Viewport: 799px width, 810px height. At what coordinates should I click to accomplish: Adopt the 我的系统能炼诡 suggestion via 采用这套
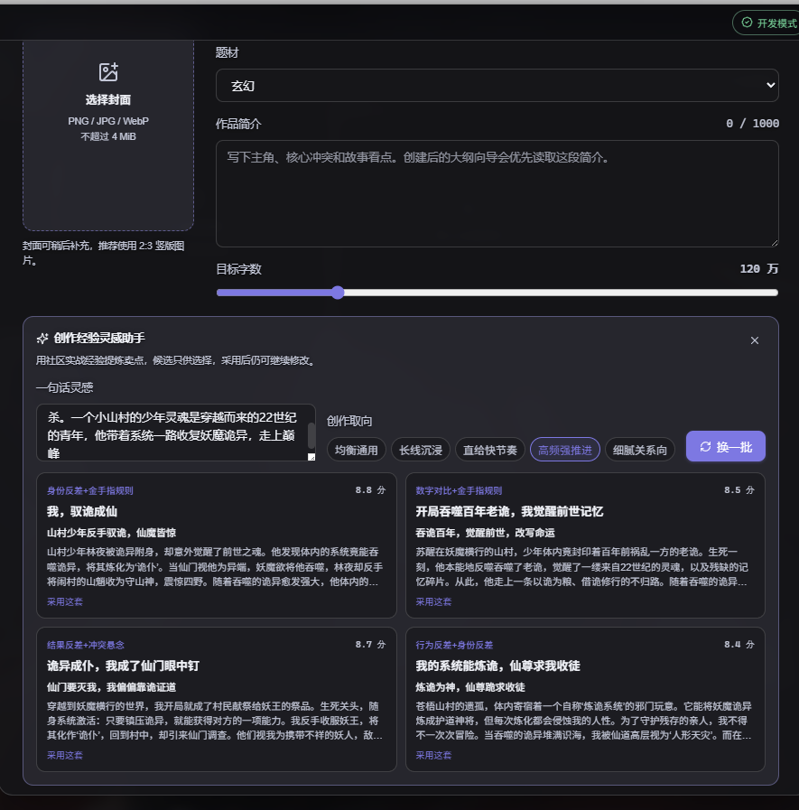[433, 755]
